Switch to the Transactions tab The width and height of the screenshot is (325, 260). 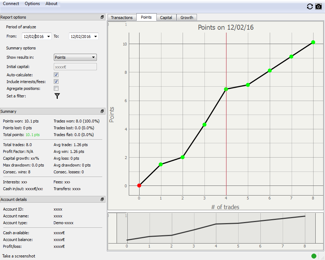122,18
